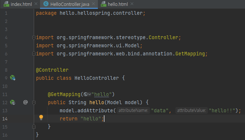Click the Model import on line 5
The height and width of the screenshot is (140, 245).
click(x=132, y=46)
